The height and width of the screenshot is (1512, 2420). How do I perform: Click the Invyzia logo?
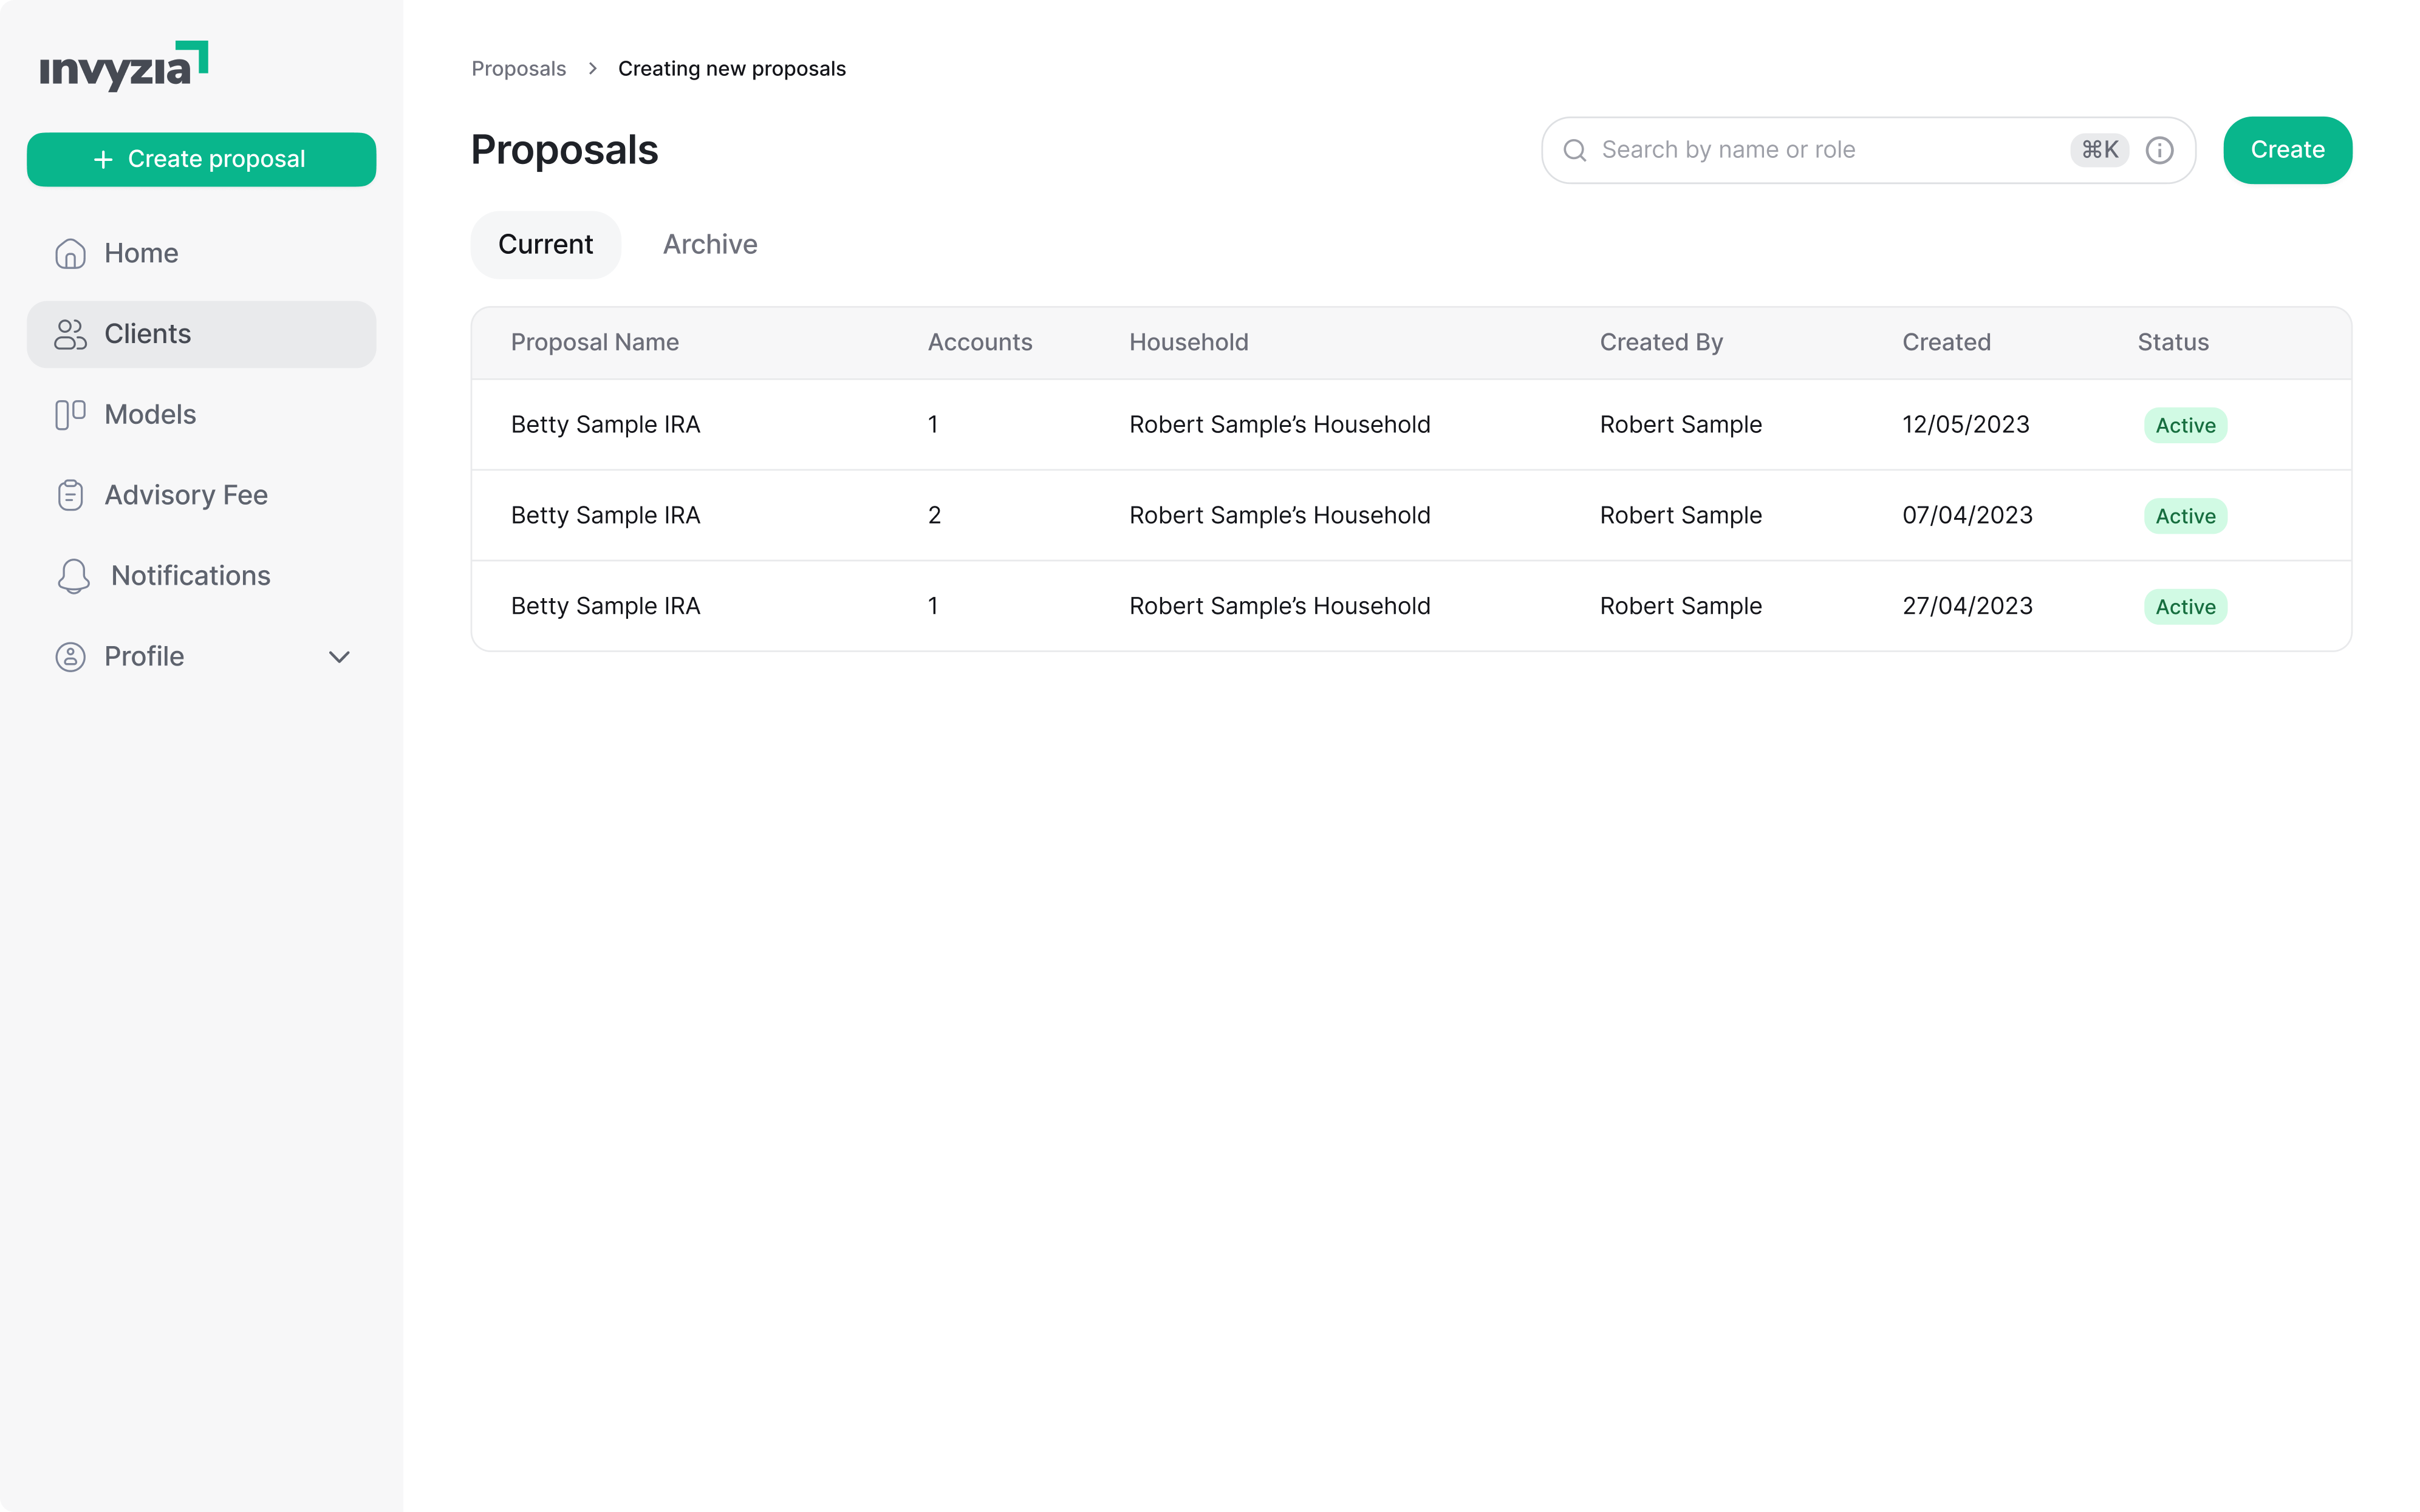tap(123, 67)
